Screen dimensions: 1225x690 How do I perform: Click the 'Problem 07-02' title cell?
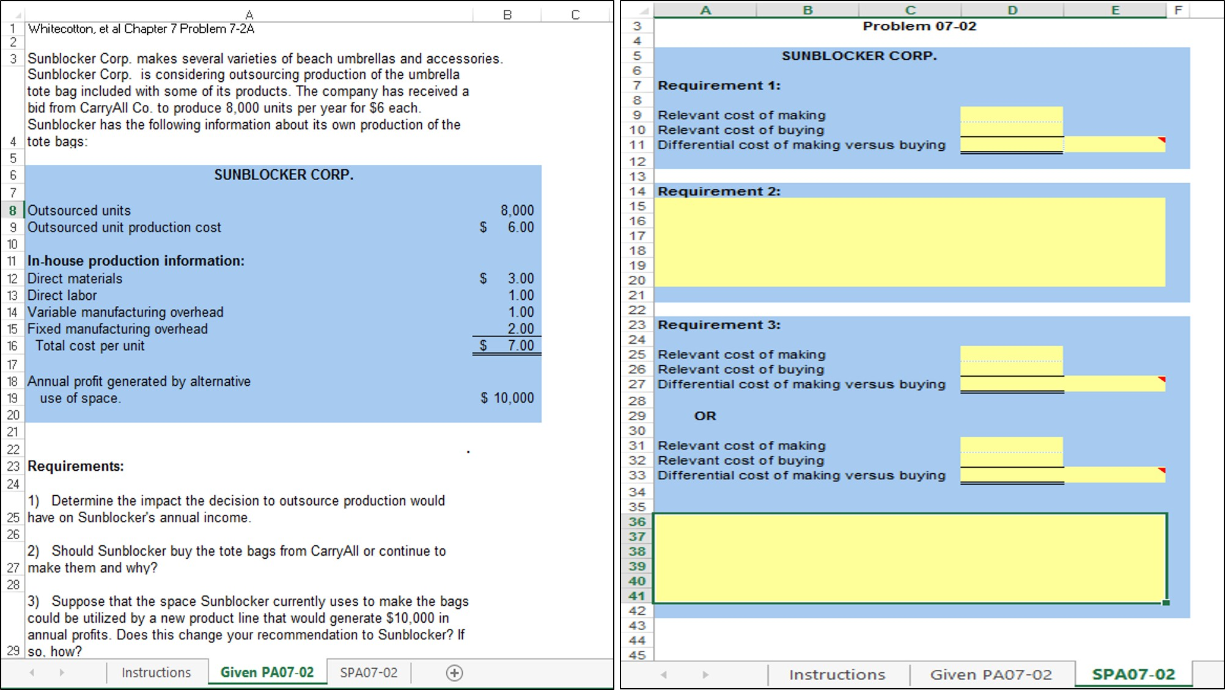point(919,26)
